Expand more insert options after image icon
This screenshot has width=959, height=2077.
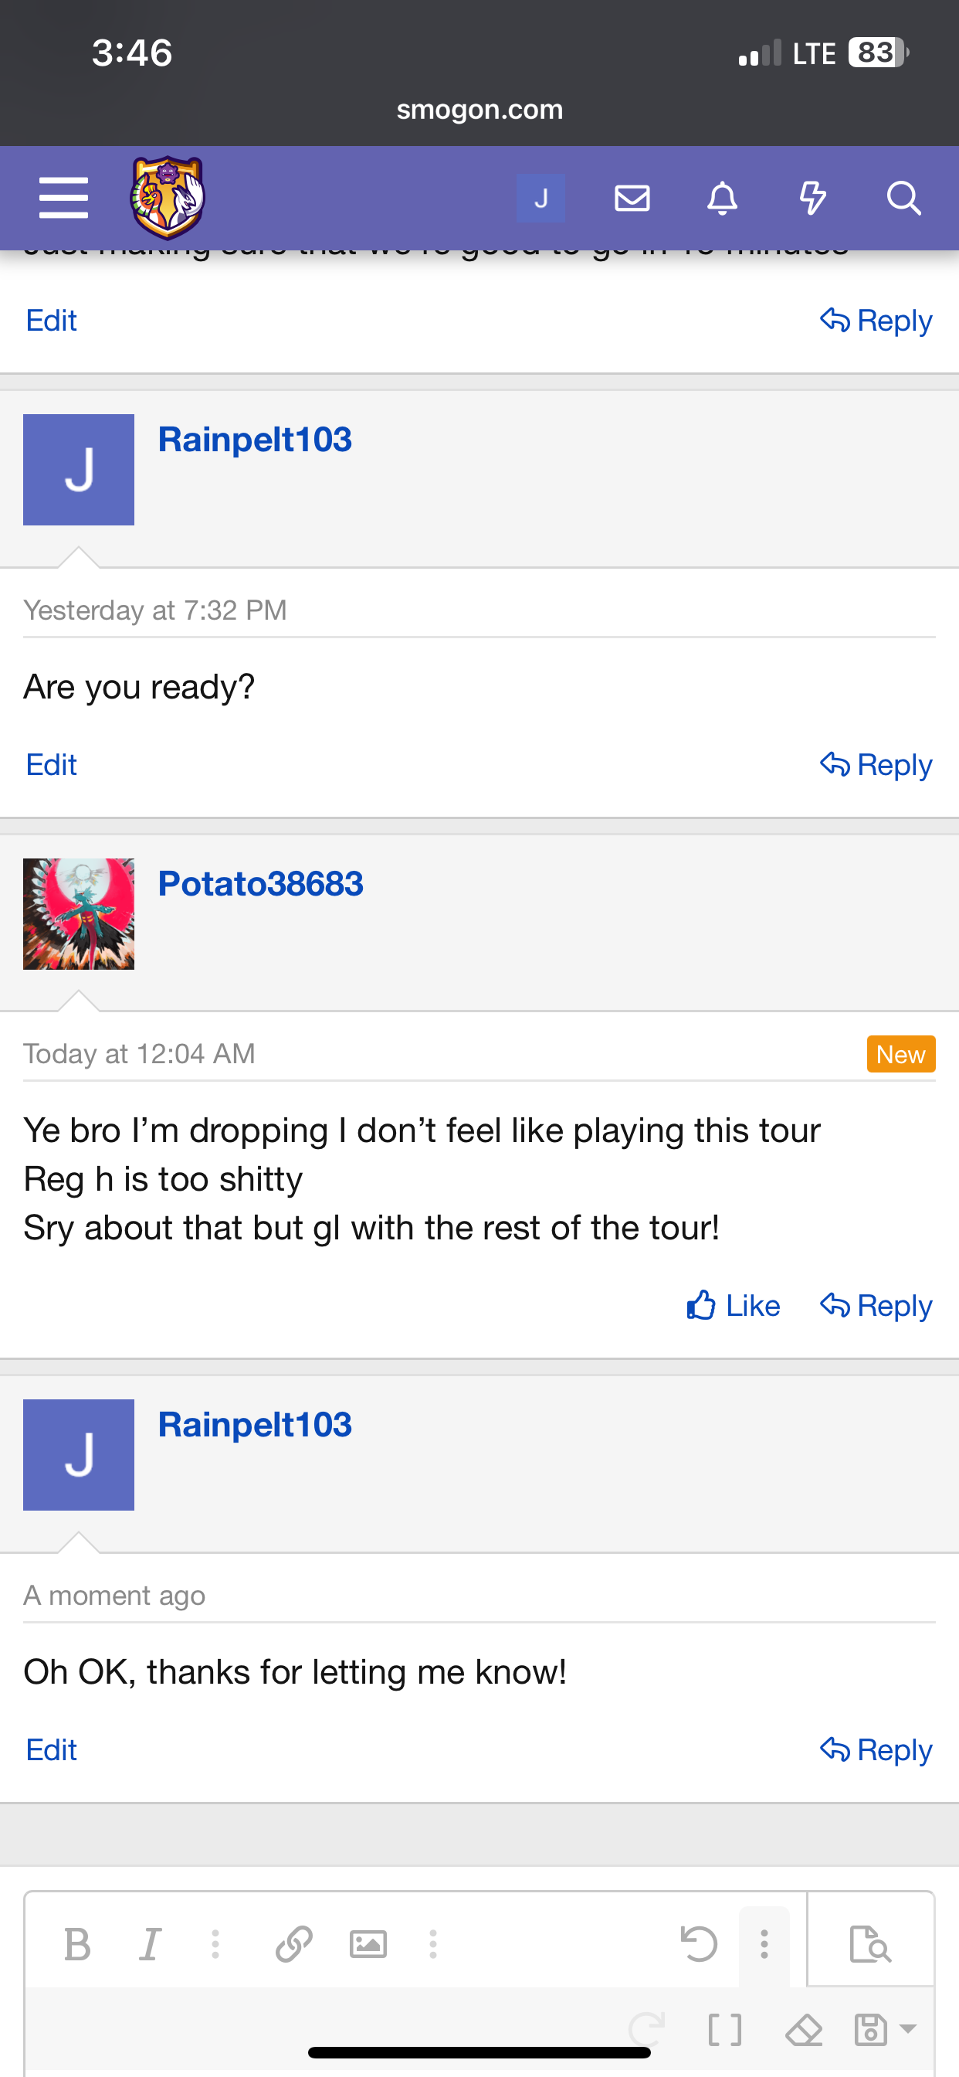[432, 1944]
